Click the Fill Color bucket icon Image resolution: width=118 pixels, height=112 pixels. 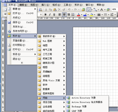(x=92, y=14)
